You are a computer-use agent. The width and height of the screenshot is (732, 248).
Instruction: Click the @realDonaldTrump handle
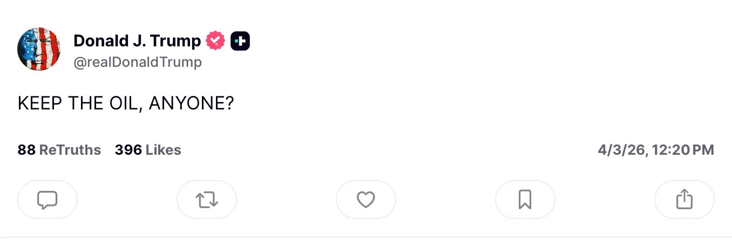138,63
